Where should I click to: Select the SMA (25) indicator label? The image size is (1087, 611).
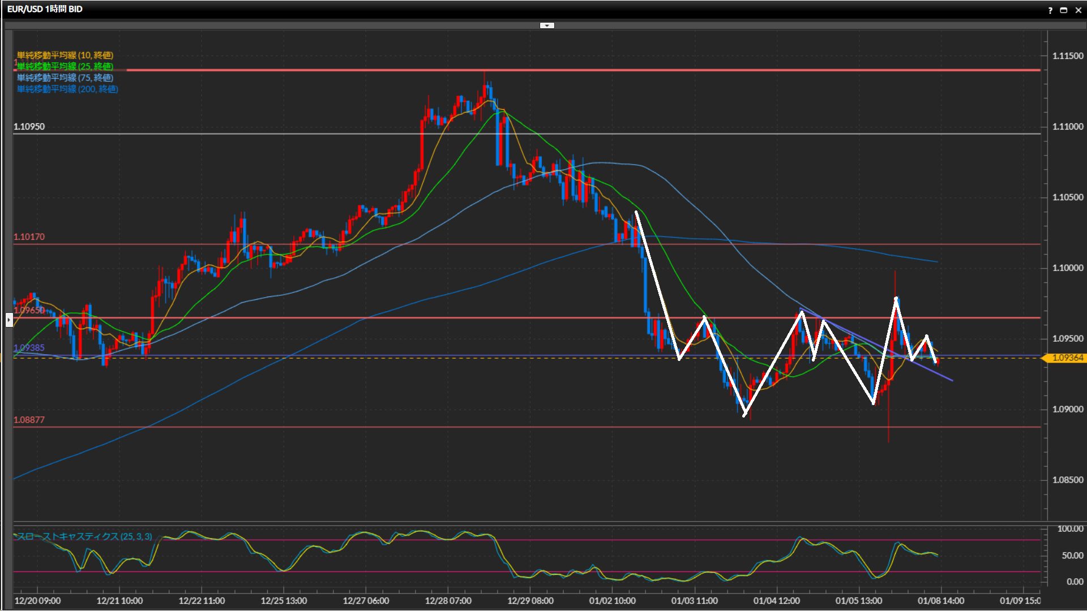point(65,67)
